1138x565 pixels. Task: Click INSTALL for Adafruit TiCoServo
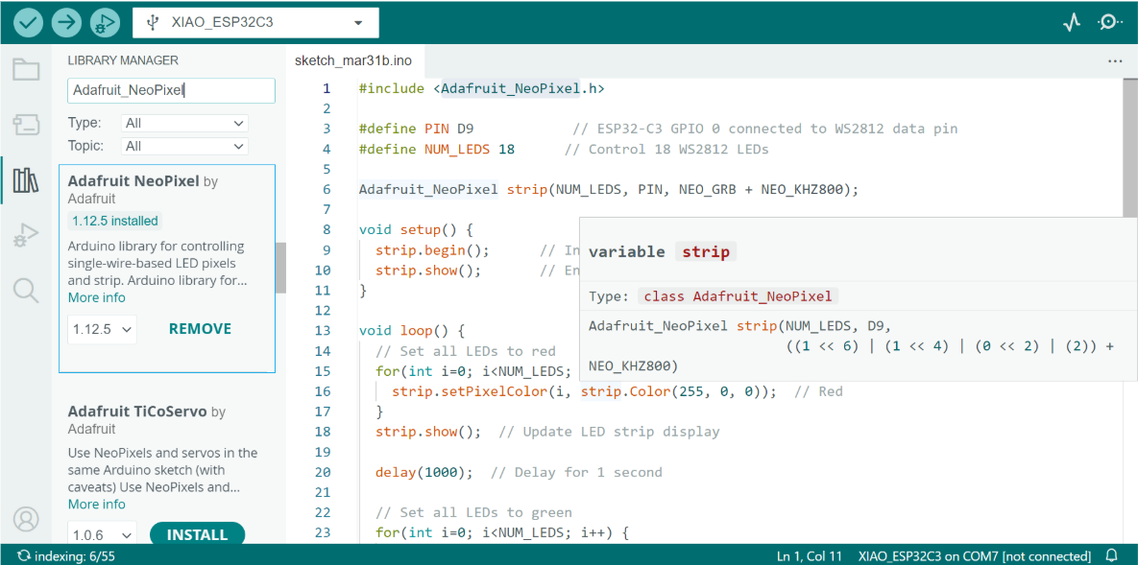pos(198,534)
